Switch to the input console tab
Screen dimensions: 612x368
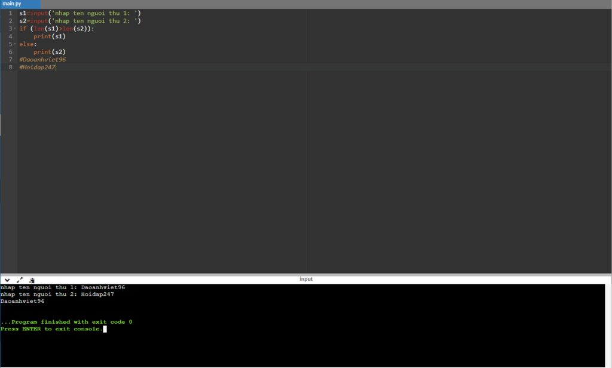click(306, 279)
